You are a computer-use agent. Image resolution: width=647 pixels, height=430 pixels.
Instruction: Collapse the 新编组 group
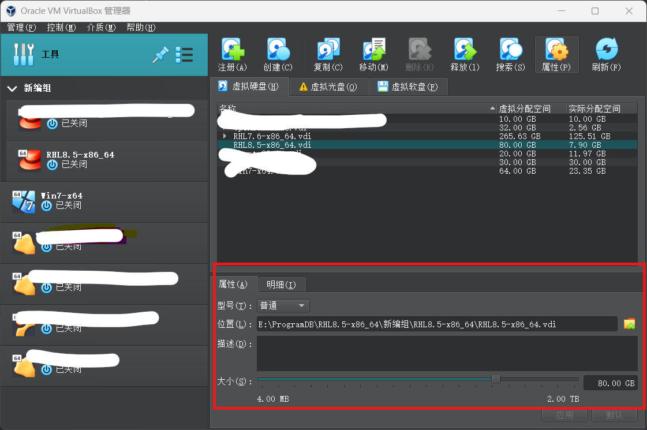pyautogui.click(x=12, y=88)
